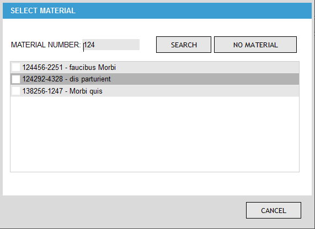The width and height of the screenshot is (315, 229).
Task: Click the blank right end of faucibus Morbi row
Action: point(207,67)
